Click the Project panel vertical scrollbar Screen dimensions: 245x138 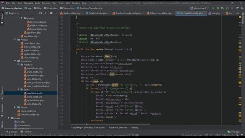click(x=57, y=90)
